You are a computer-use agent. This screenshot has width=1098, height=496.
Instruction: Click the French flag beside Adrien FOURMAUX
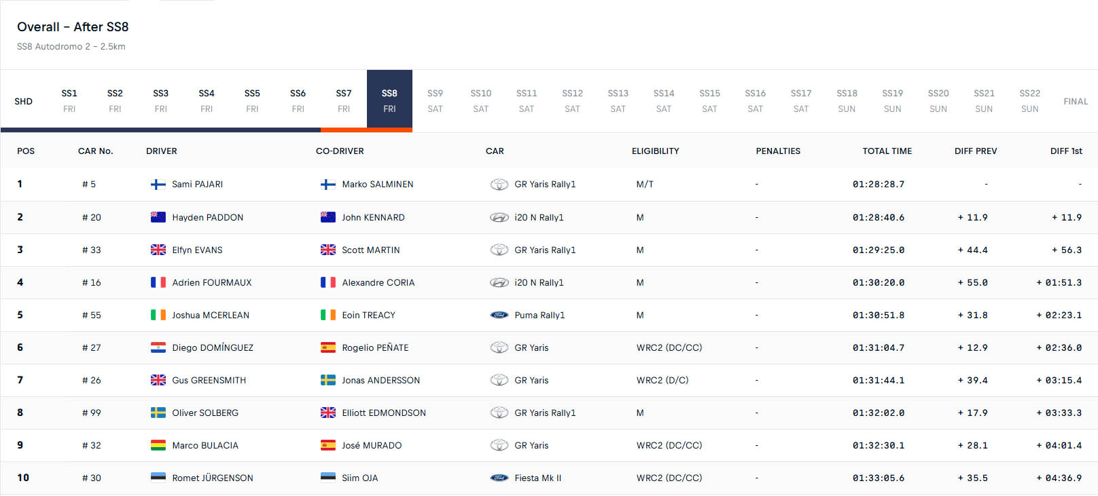tap(158, 282)
